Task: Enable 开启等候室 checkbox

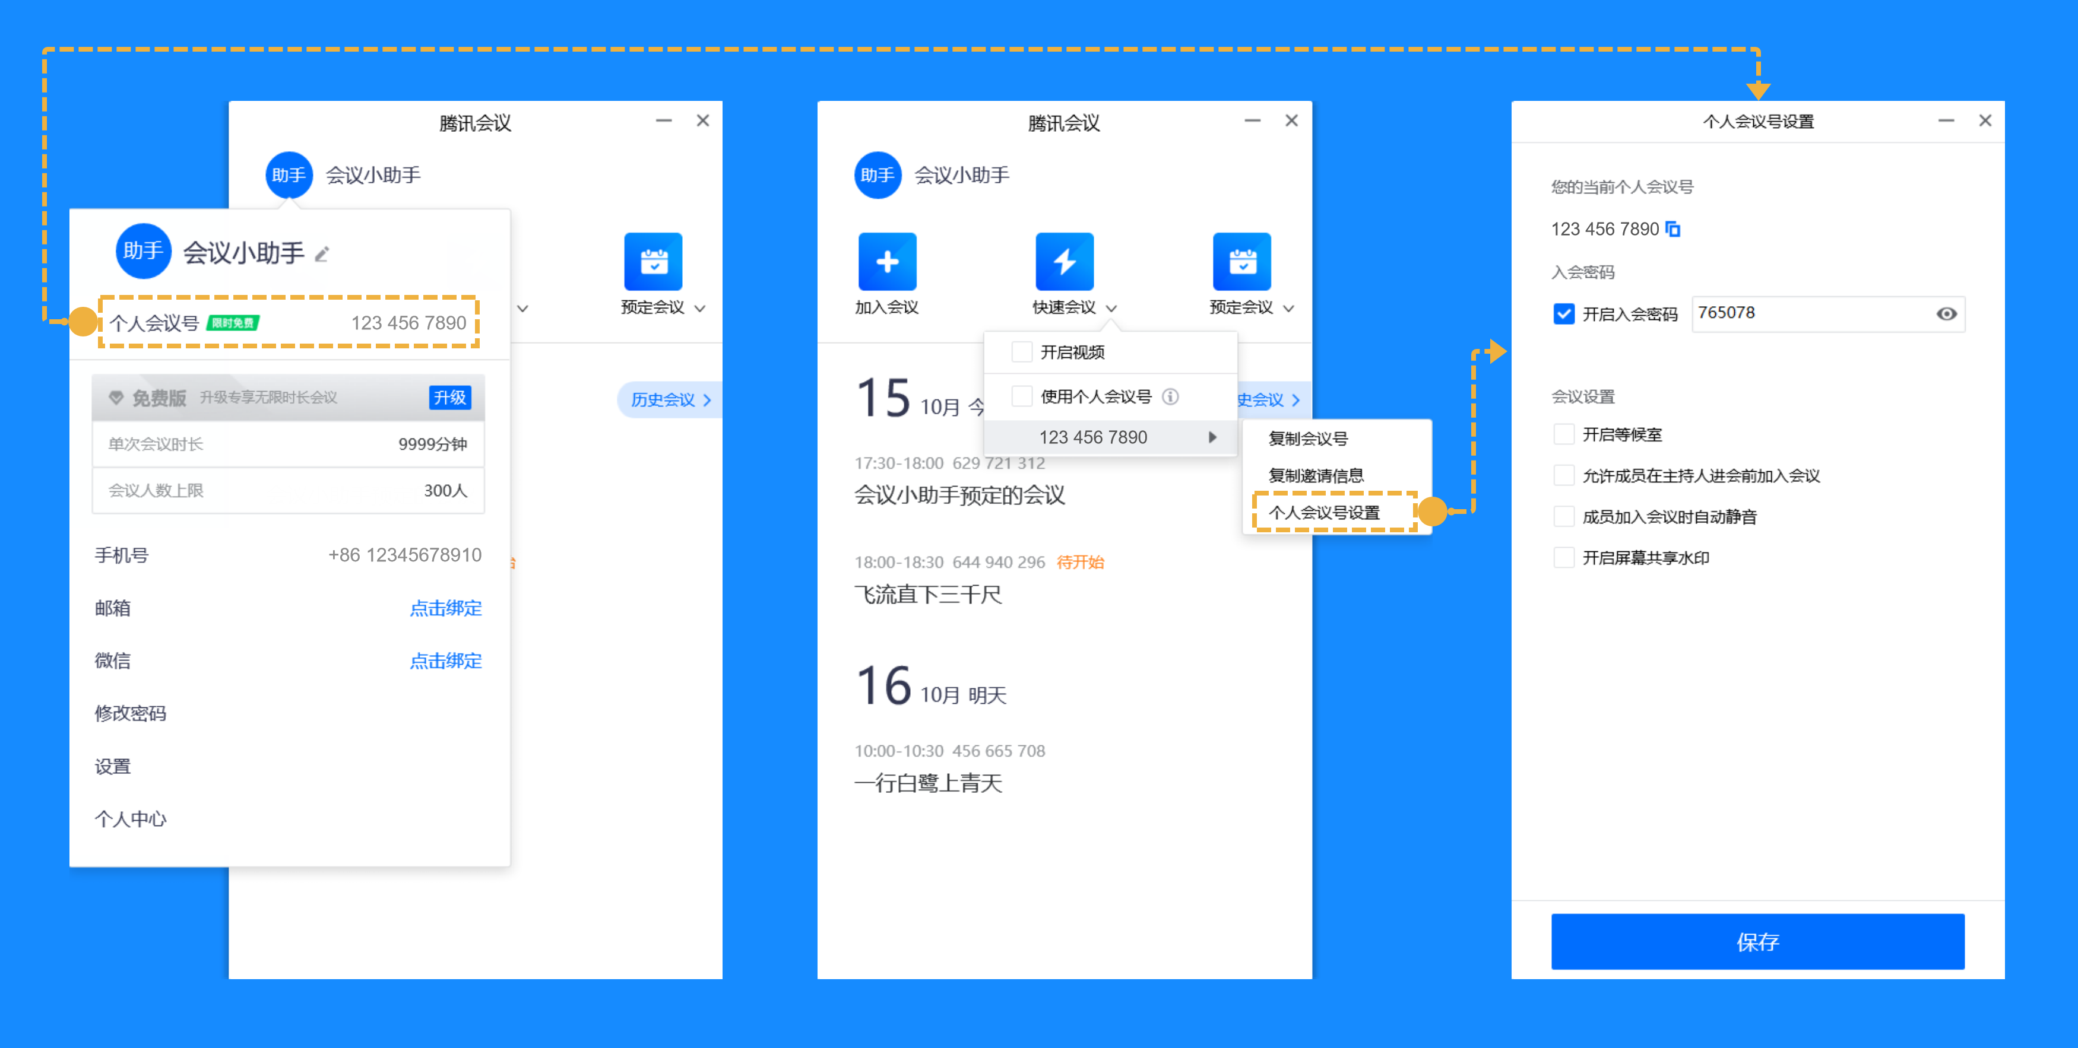Action: click(x=1563, y=434)
